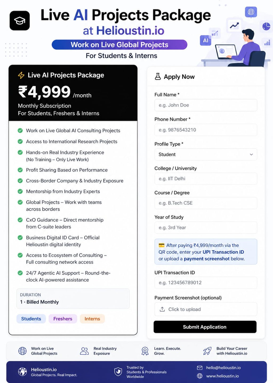
Task: Select the Interns tag pill
Action: coord(92,319)
